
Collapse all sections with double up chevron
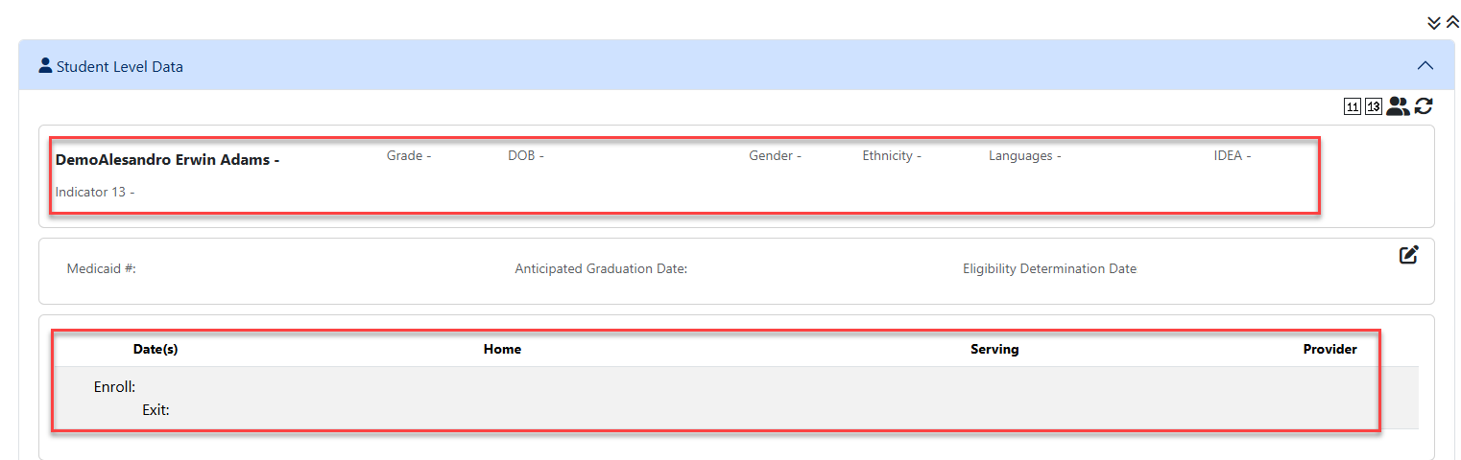[1452, 23]
